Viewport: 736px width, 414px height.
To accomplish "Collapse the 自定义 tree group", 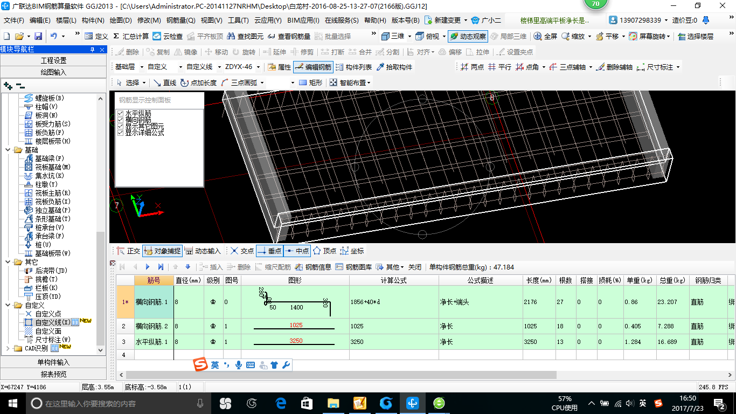I will [x=9, y=305].
